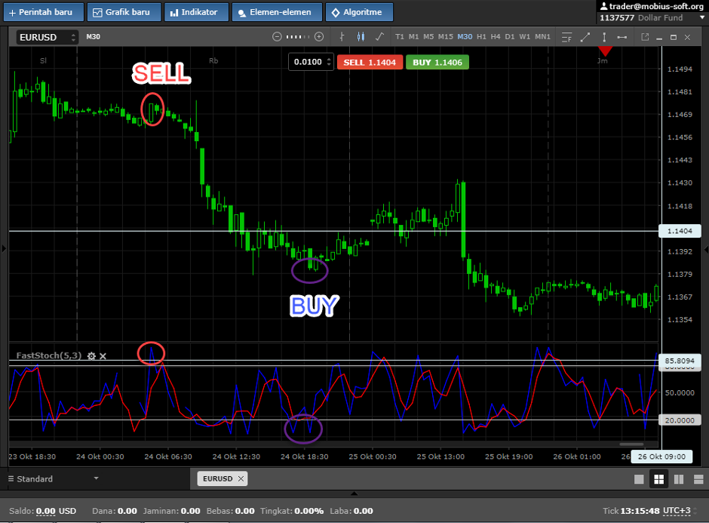This screenshot has height=523, width=709.
Task: Open the EURUSD symbol selector
Action: (x=48, y=37)
